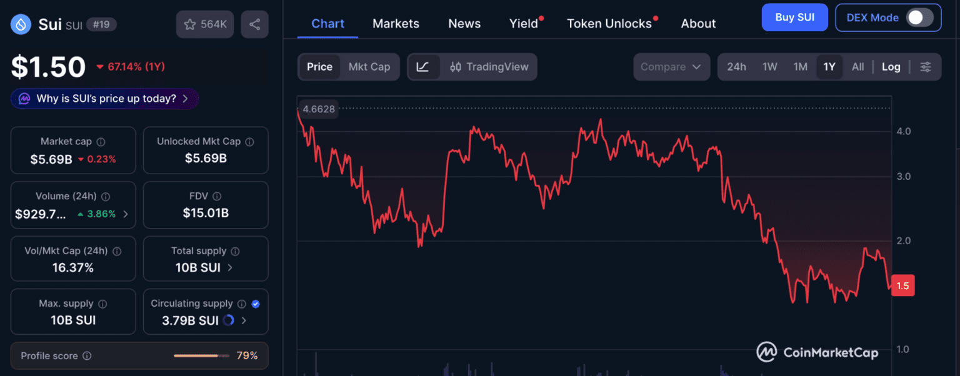Click the Profile score progress bar
Viewport: 960px width, 376px height.
200,355
